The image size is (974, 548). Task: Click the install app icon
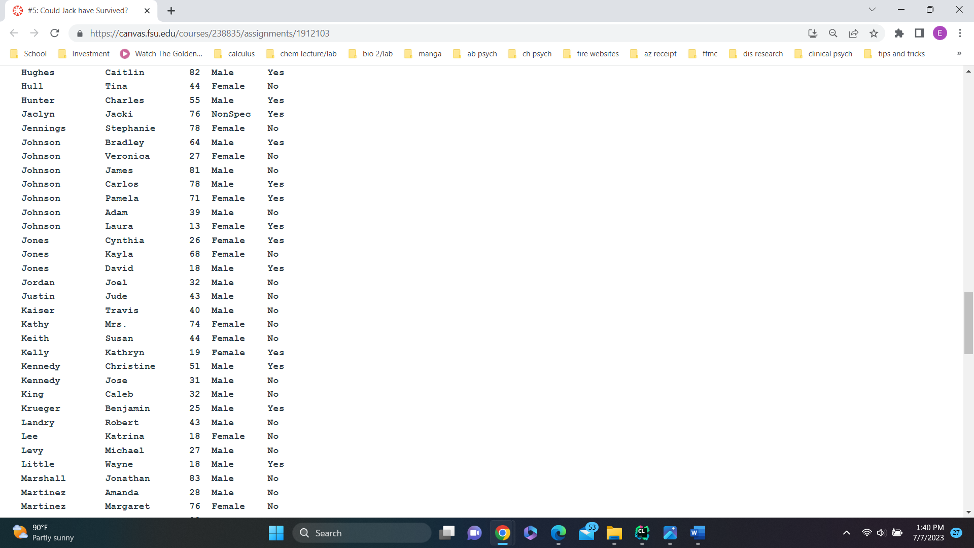tap(813, 33)
